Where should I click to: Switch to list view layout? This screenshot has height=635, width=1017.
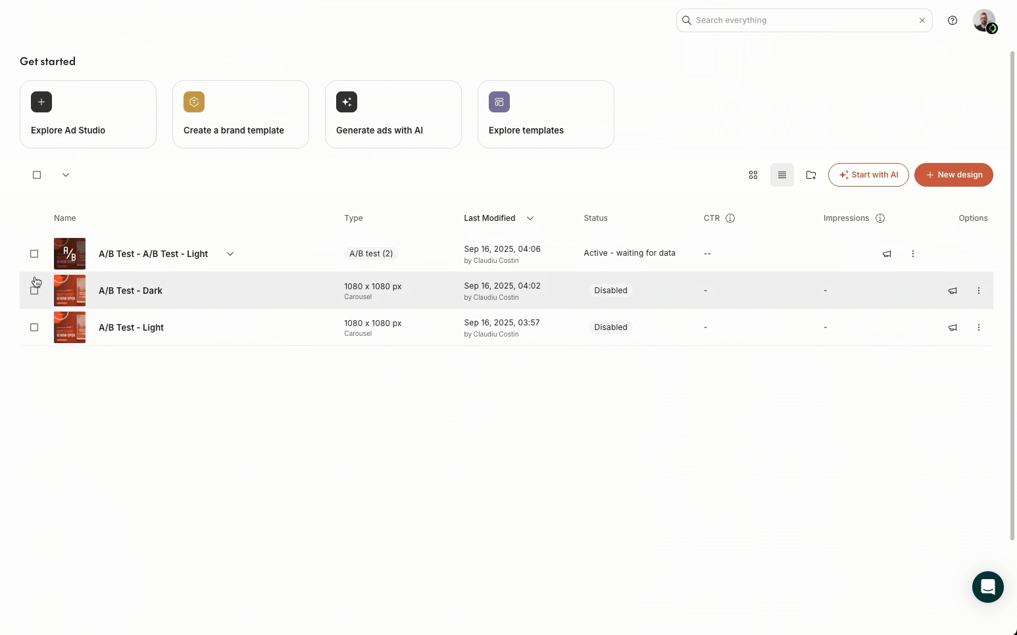(781, 175)
